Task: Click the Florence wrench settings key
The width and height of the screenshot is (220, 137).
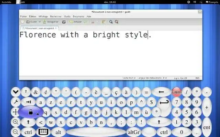Action: (16, 102)
